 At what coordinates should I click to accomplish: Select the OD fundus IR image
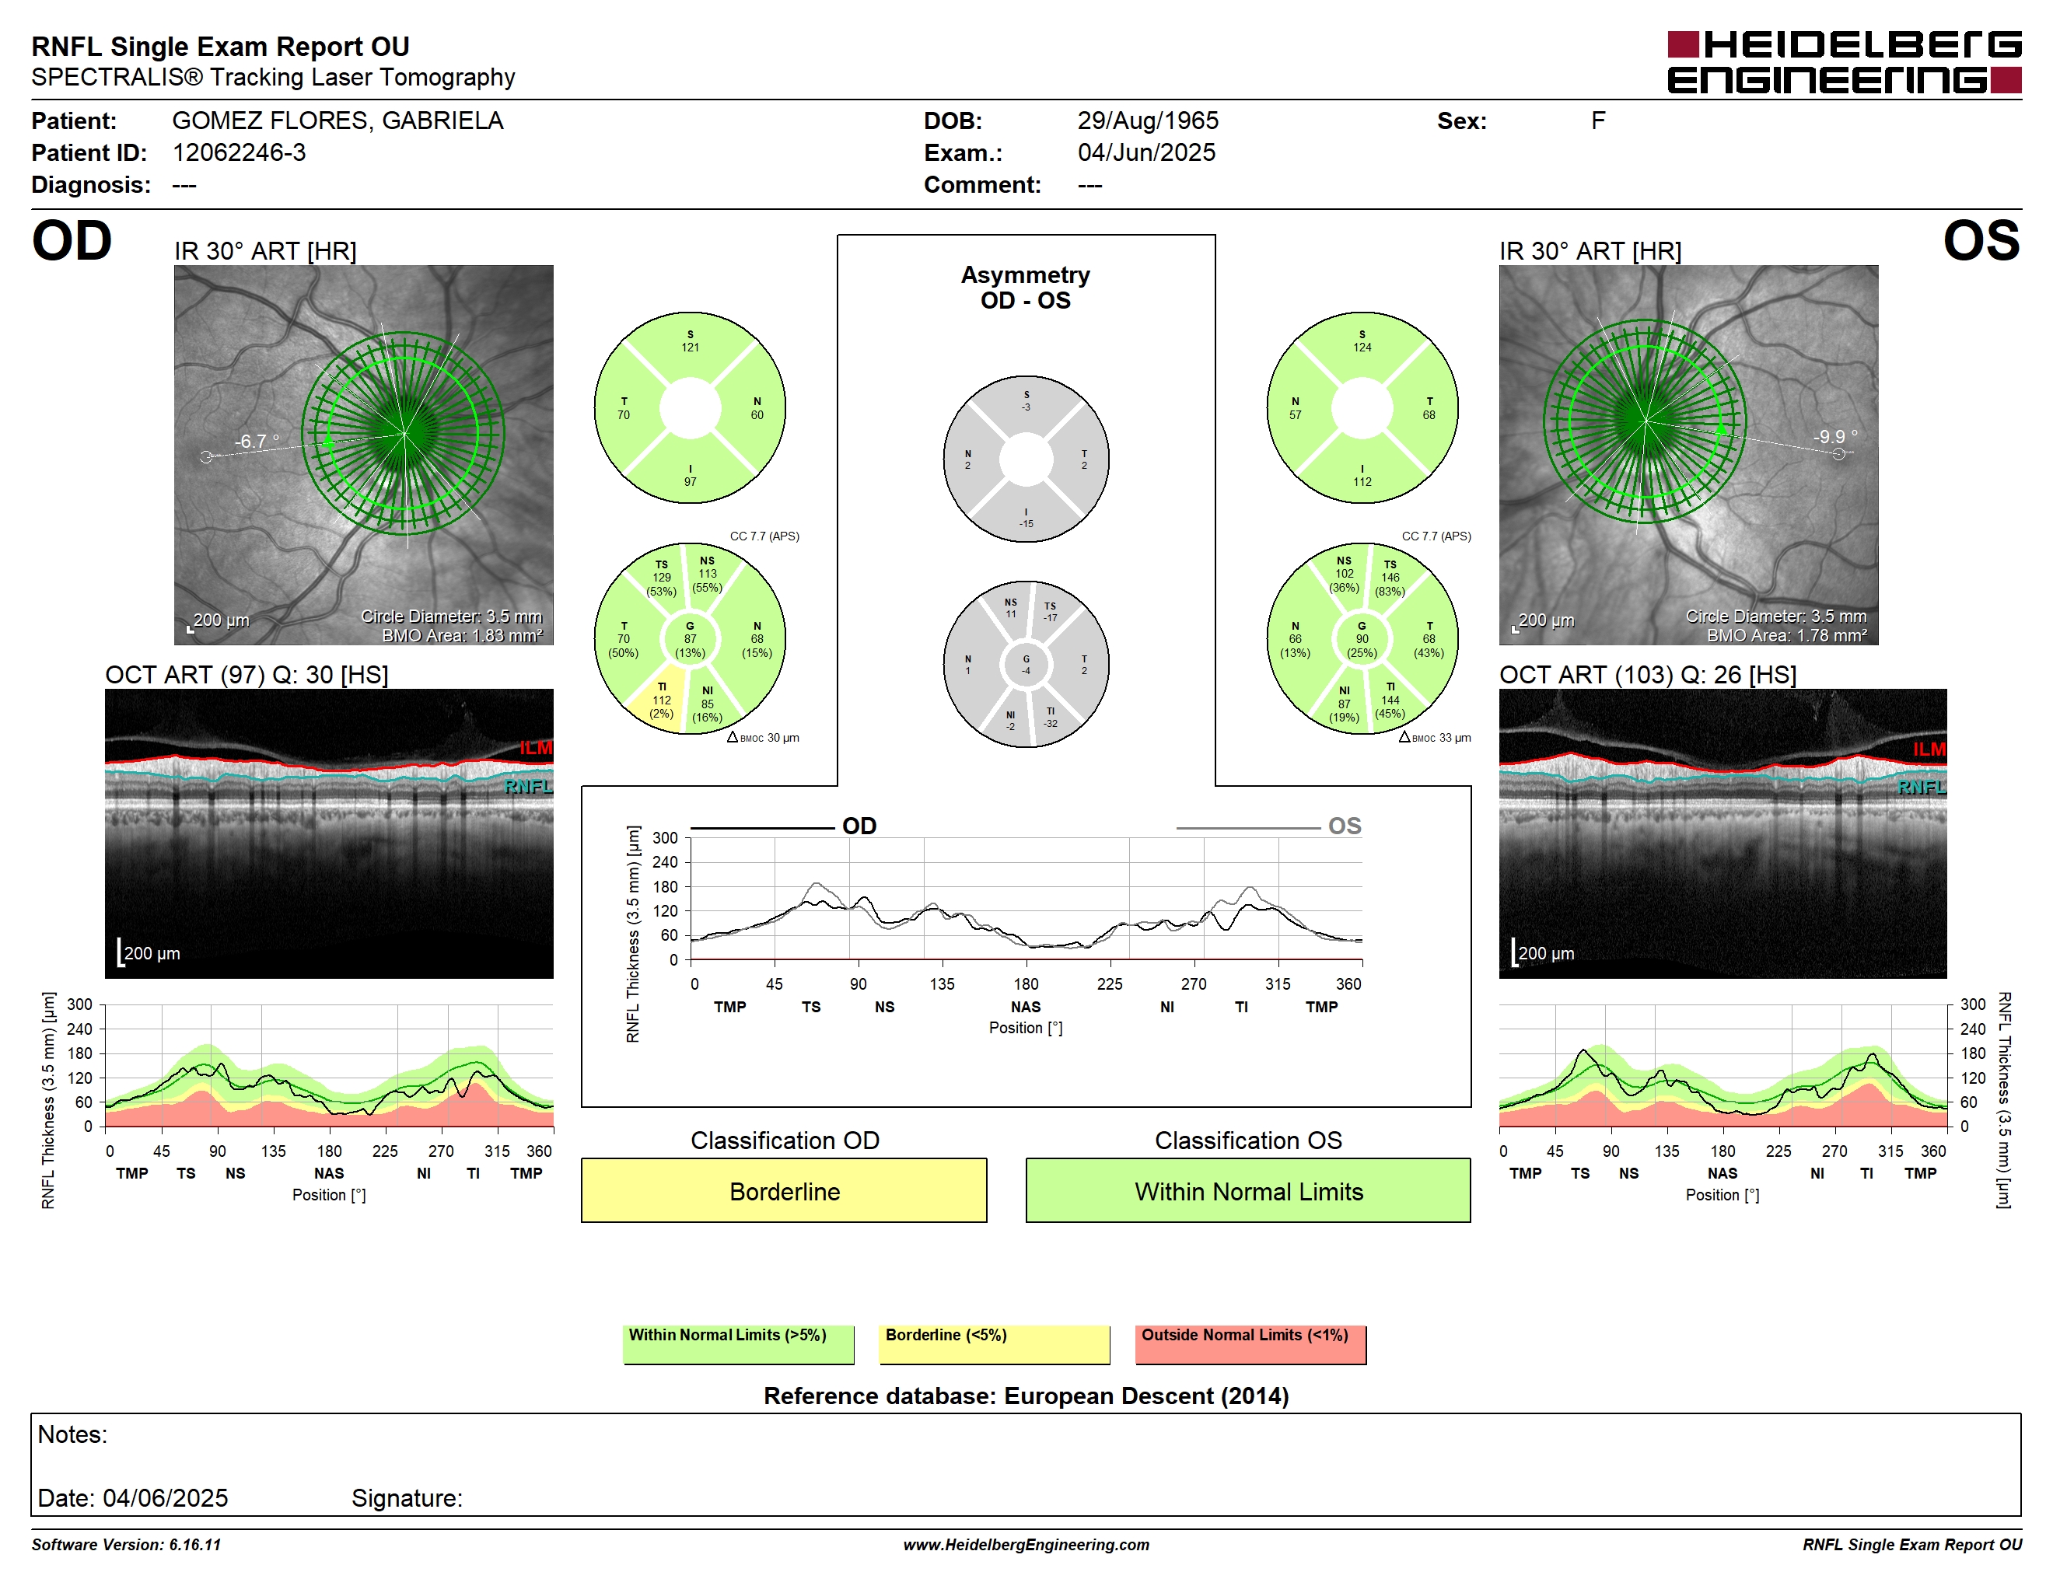pos(364,455)
